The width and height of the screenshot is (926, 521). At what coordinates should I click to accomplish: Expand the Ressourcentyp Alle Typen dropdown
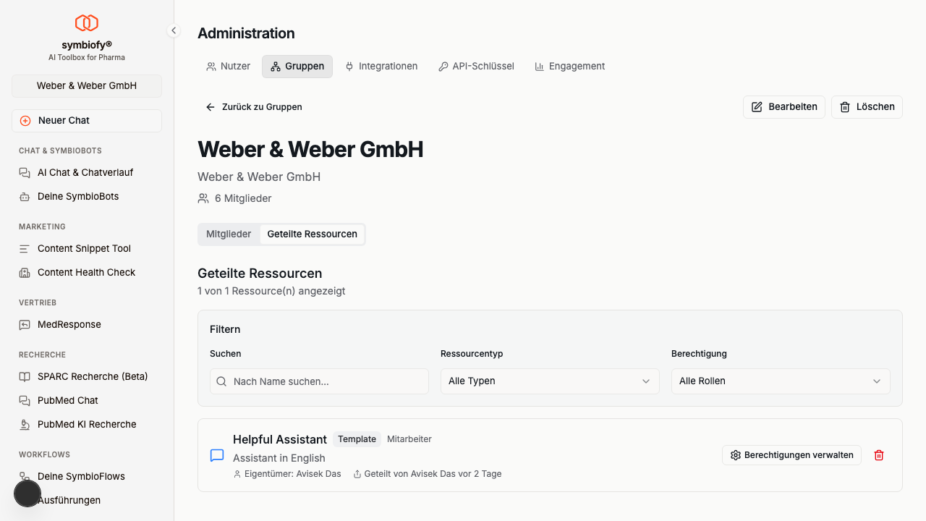(549, 381)
